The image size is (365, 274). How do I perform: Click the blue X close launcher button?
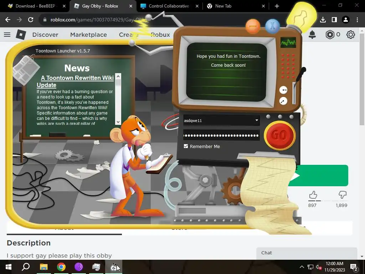pos(272,26)
